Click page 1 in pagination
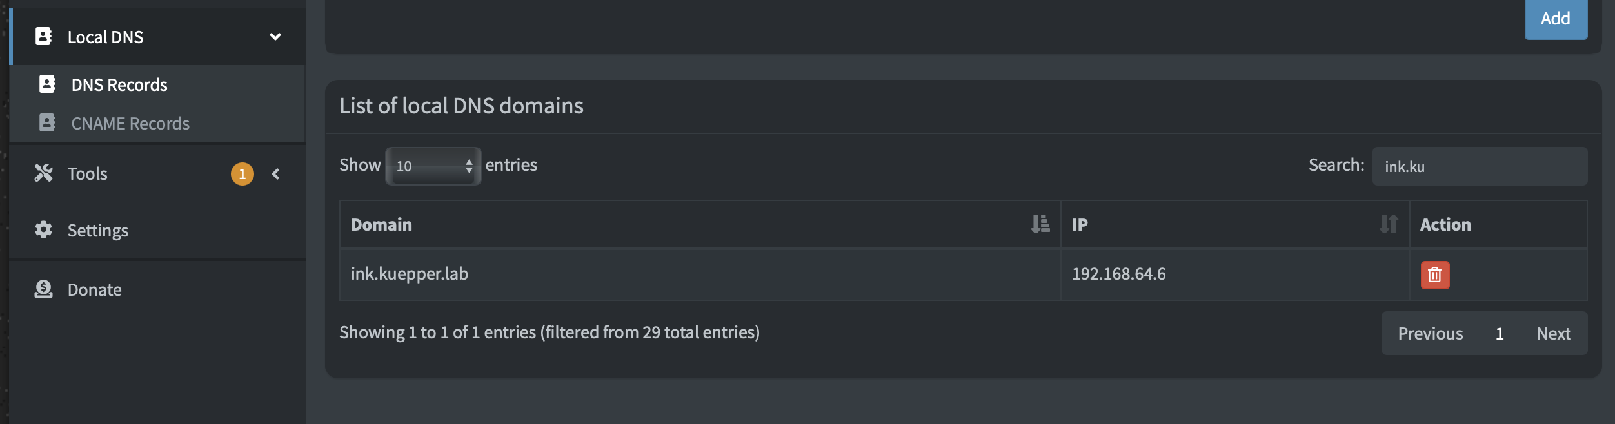 [1500, 333]
